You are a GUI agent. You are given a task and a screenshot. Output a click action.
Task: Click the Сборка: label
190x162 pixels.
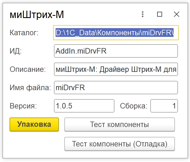coord(134,106)
